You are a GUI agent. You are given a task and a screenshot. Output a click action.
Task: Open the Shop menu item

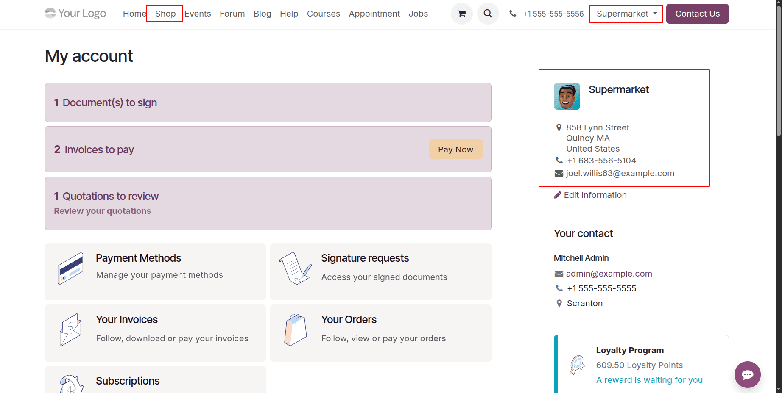[x=165, y=14]
